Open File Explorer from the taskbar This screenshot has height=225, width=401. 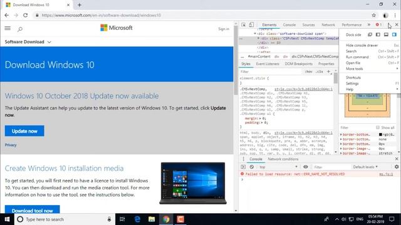tap(152, 219)
